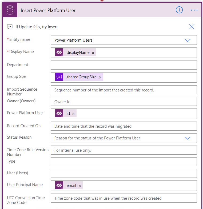
Task: Click the Time Zone Rule Version field
Action: click(x=124, y=150)
